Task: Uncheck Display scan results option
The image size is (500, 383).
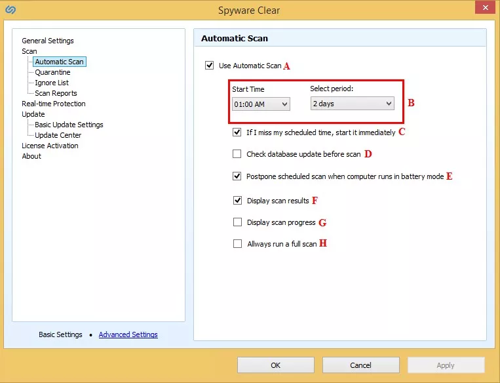Action: [237, 201]
